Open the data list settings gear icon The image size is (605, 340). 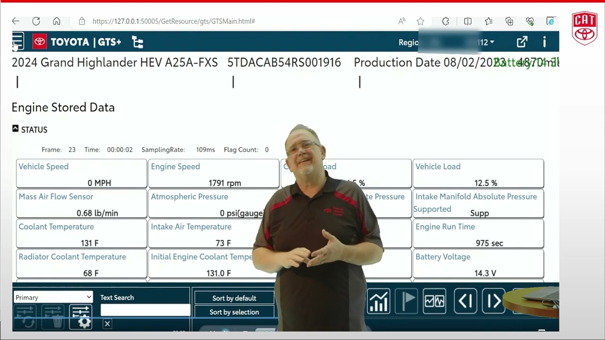pos(80,317)
